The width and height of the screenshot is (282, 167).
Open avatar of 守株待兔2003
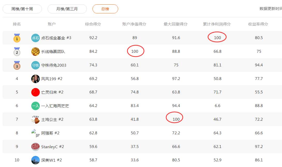35,65
